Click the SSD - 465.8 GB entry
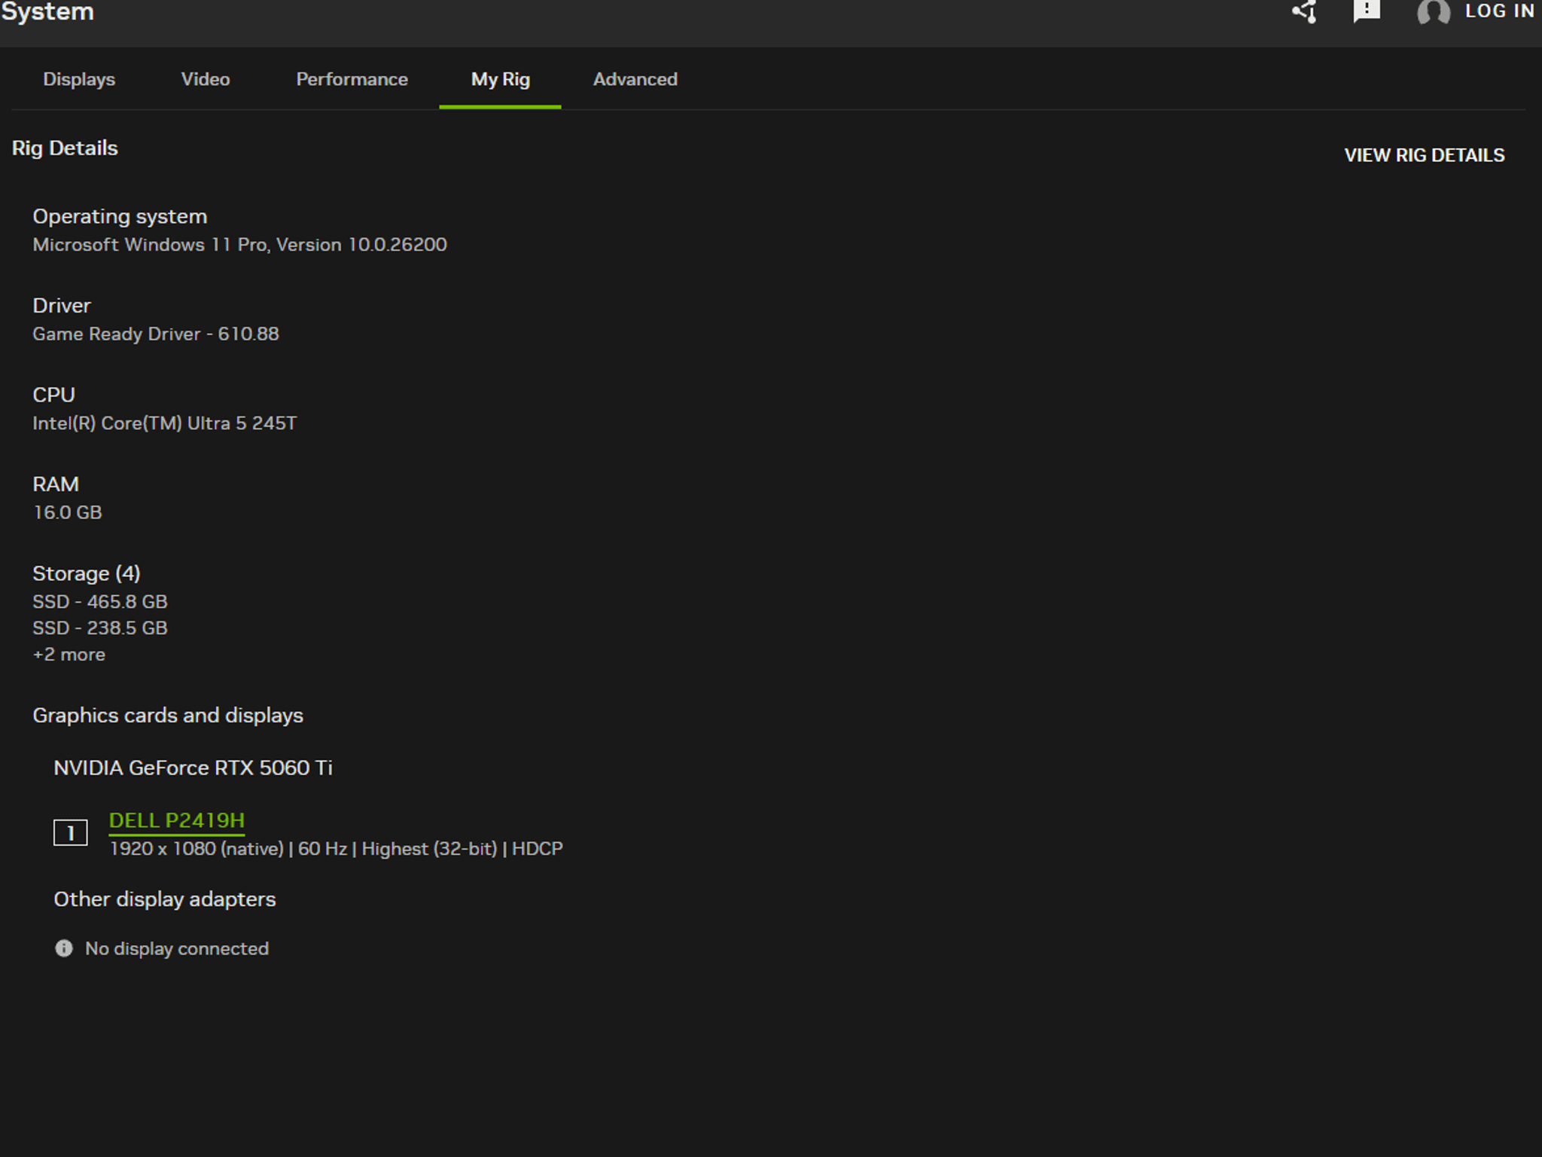 [100, 602]
